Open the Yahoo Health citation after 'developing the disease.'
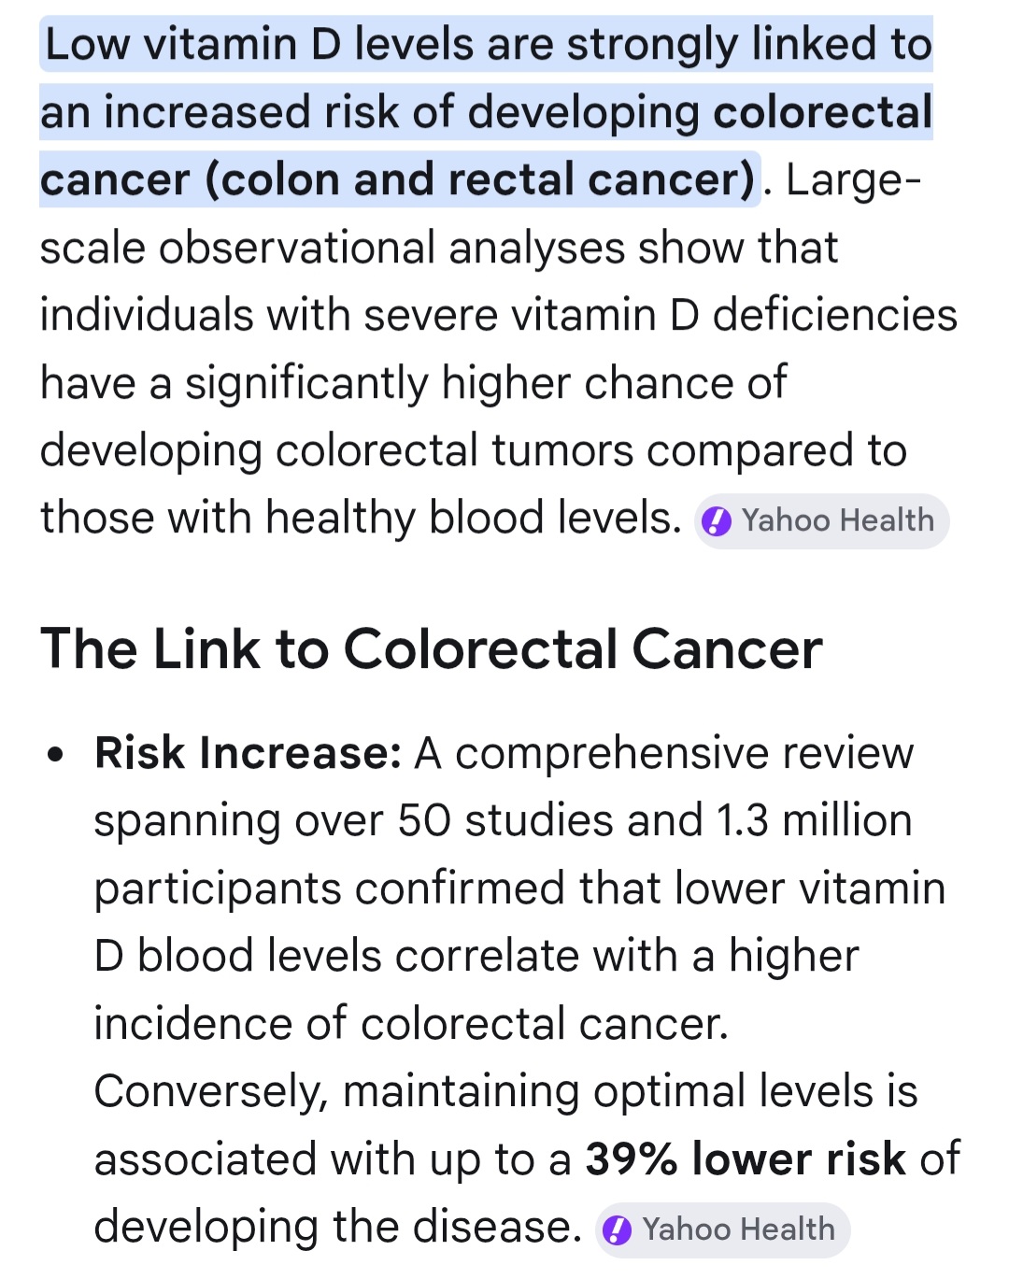This screenshot has width=1009, height=1279. (722, 1230)
